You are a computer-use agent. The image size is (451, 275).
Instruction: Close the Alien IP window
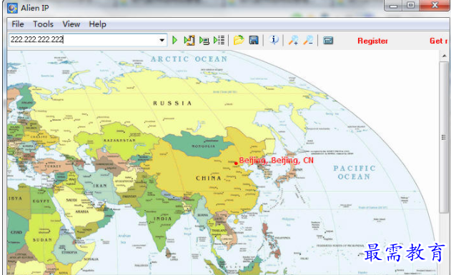[x=435, y=5]
